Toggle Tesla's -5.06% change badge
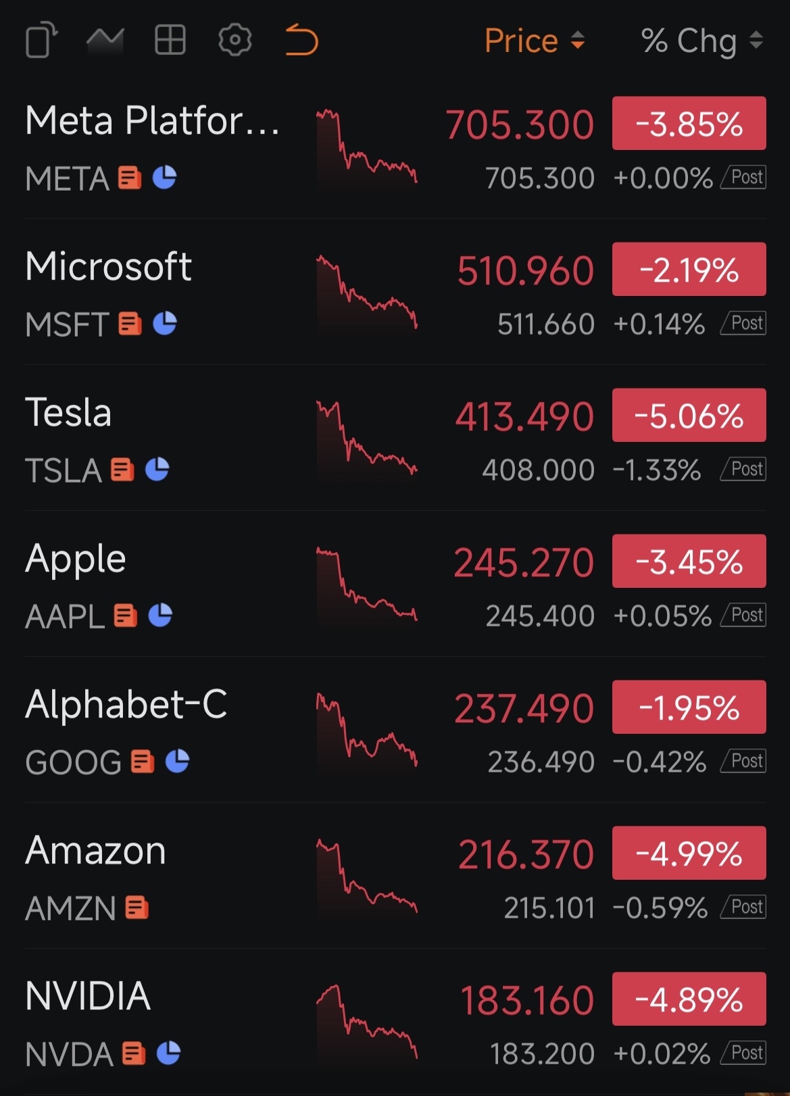 coord(689,416)
